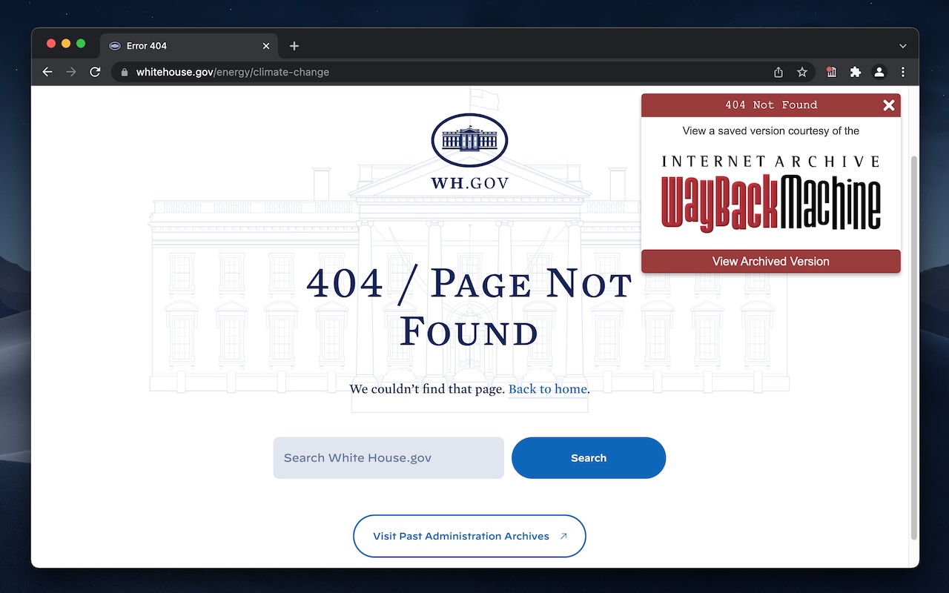Open the browser profile avatar icon
The image size is (949, 593).
pyautogui.click(x=879, y=72)
